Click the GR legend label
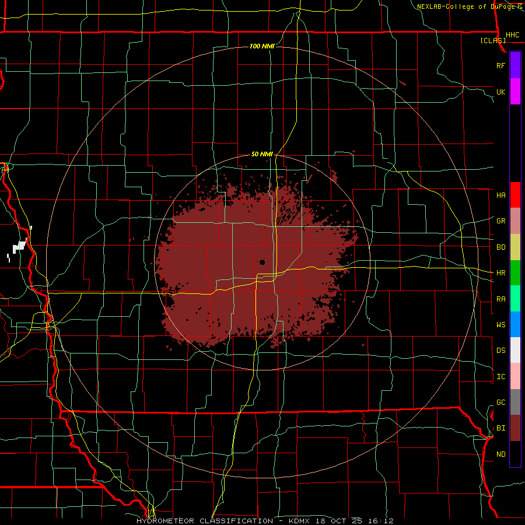525x525 pixels. point(501,221)
